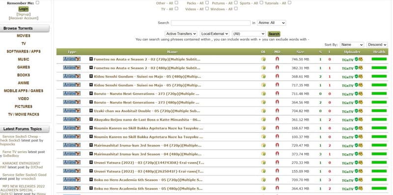Open magnet link for Fumetsu no Anata e 480p
This screenshot has width=393, height=195.
pyautogui.click(x=277, y=68)
